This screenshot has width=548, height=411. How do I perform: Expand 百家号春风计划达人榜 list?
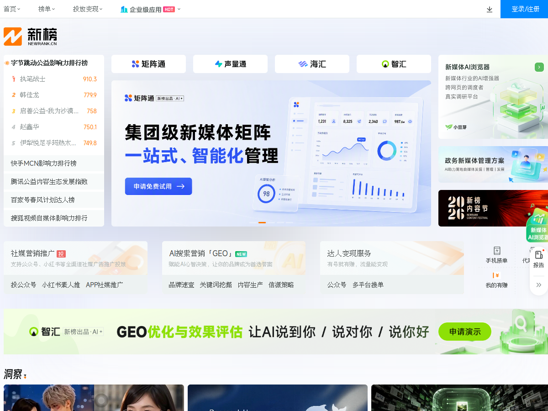pos(54,200)
